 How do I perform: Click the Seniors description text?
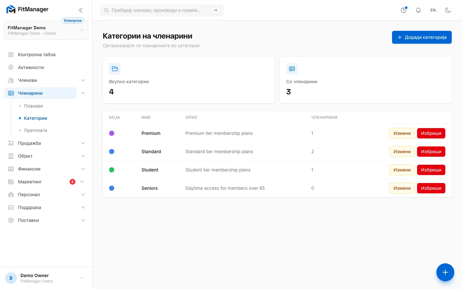tap(225, 188)
